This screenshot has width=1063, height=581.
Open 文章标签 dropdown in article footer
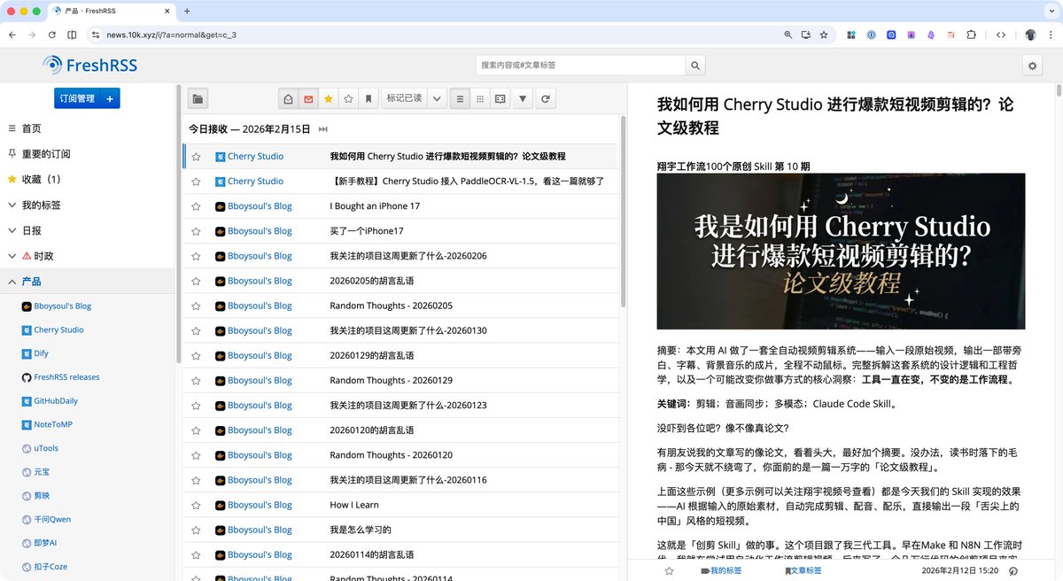click(x=803, y=571)
